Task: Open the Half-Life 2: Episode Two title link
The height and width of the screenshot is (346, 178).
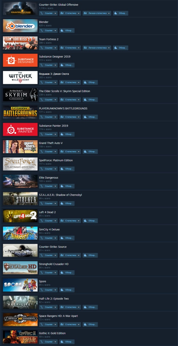Action: pos(54,299)
